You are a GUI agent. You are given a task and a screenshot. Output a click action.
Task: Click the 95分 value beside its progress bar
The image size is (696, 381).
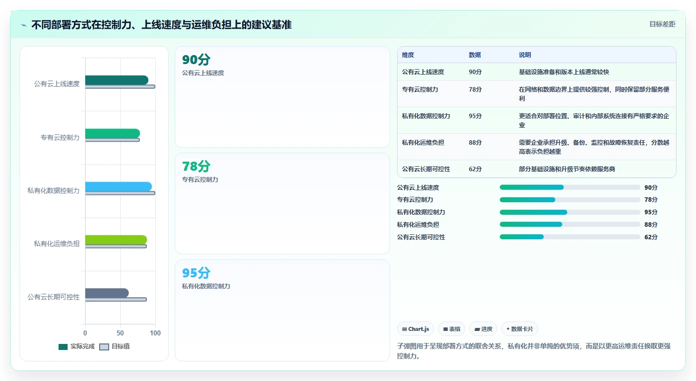pos(651,212)
